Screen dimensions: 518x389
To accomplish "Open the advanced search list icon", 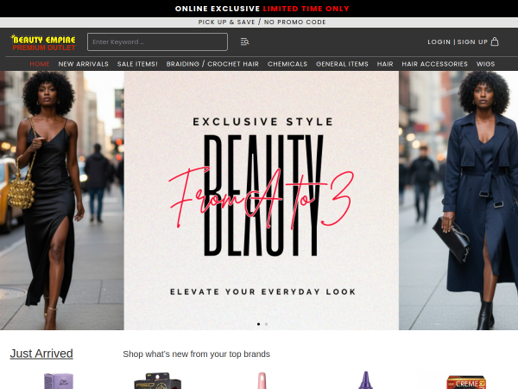I will pyautogui.click(x=244, y=41).
